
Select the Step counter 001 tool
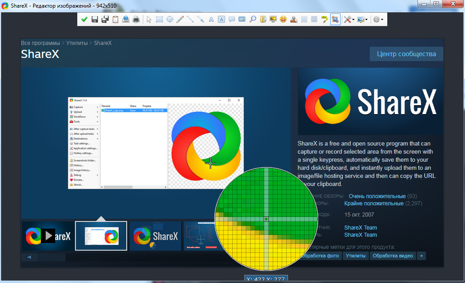tap(242, 20)
